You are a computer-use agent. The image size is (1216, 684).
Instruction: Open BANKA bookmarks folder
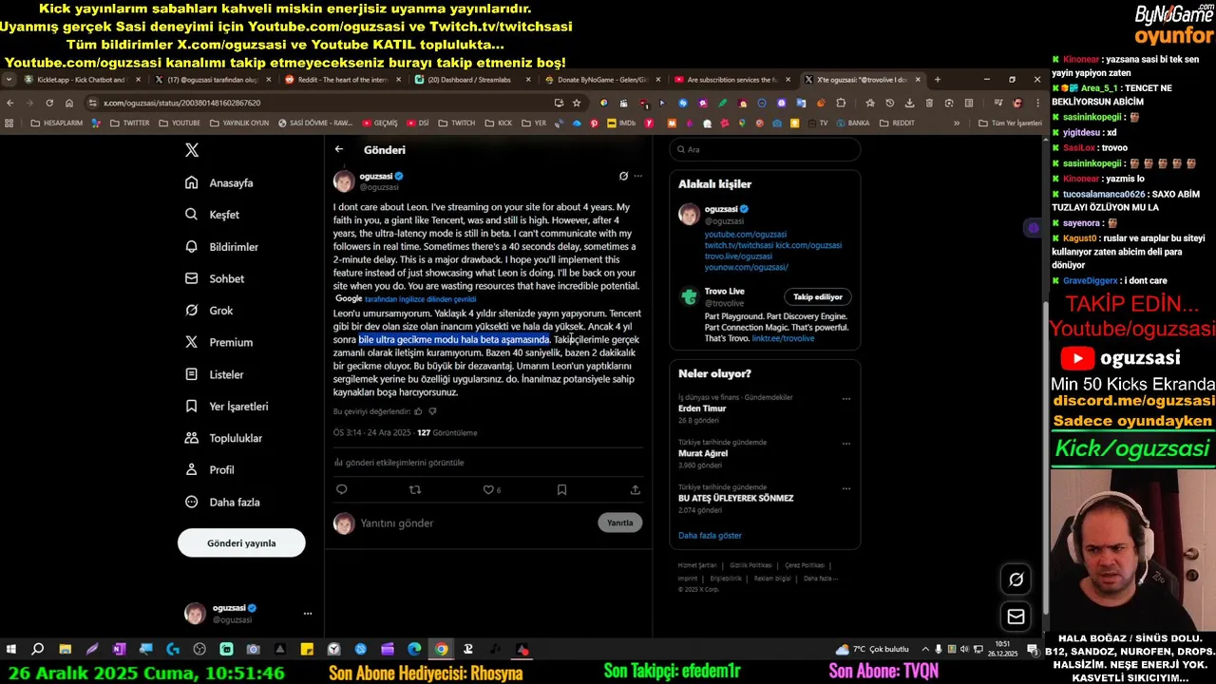tap(852, 123)
